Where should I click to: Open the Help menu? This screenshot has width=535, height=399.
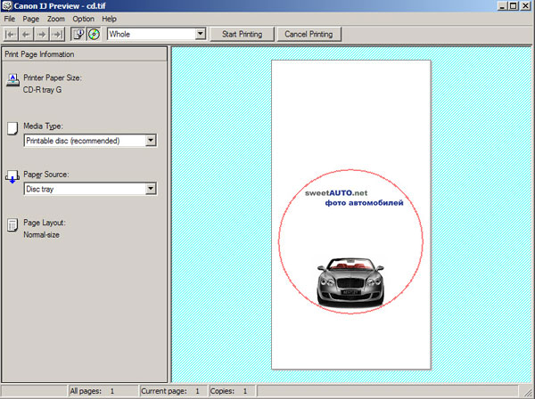point(109,19)
